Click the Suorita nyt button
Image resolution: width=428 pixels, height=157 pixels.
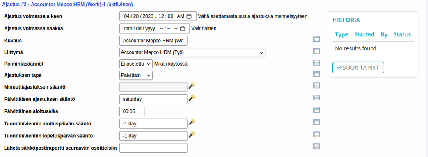coord(358,68)
